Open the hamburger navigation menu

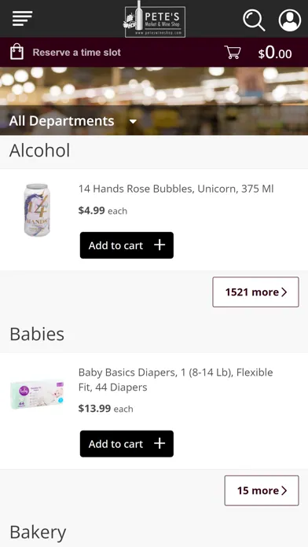coord(22,18)
